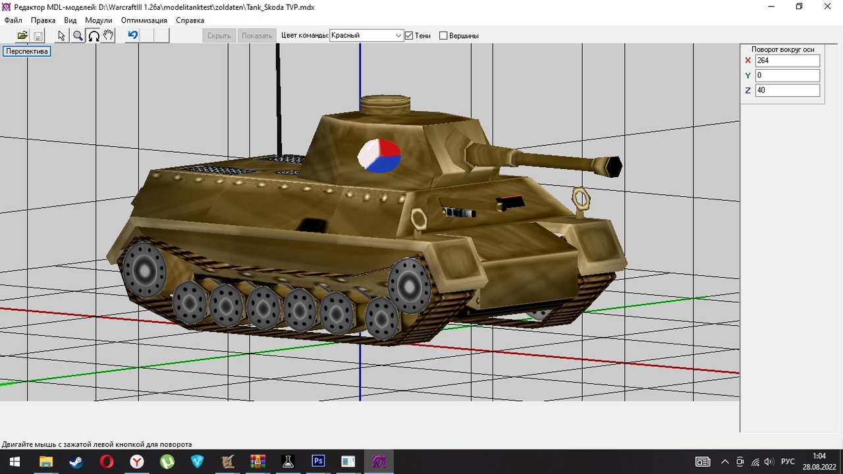Open the document window app in taskbar
The image size is (843, 474).
(348, 462)
